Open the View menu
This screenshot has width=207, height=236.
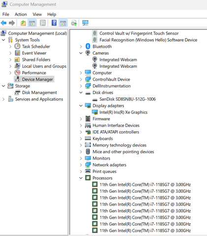tap(37, 14)
